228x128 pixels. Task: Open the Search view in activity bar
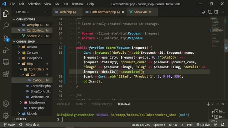(6, 25)
